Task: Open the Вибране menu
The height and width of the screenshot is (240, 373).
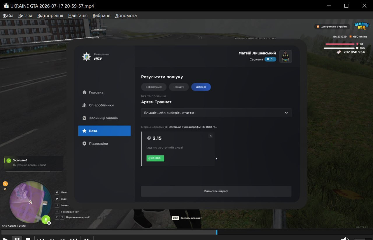Action: [x=101, y=15]
